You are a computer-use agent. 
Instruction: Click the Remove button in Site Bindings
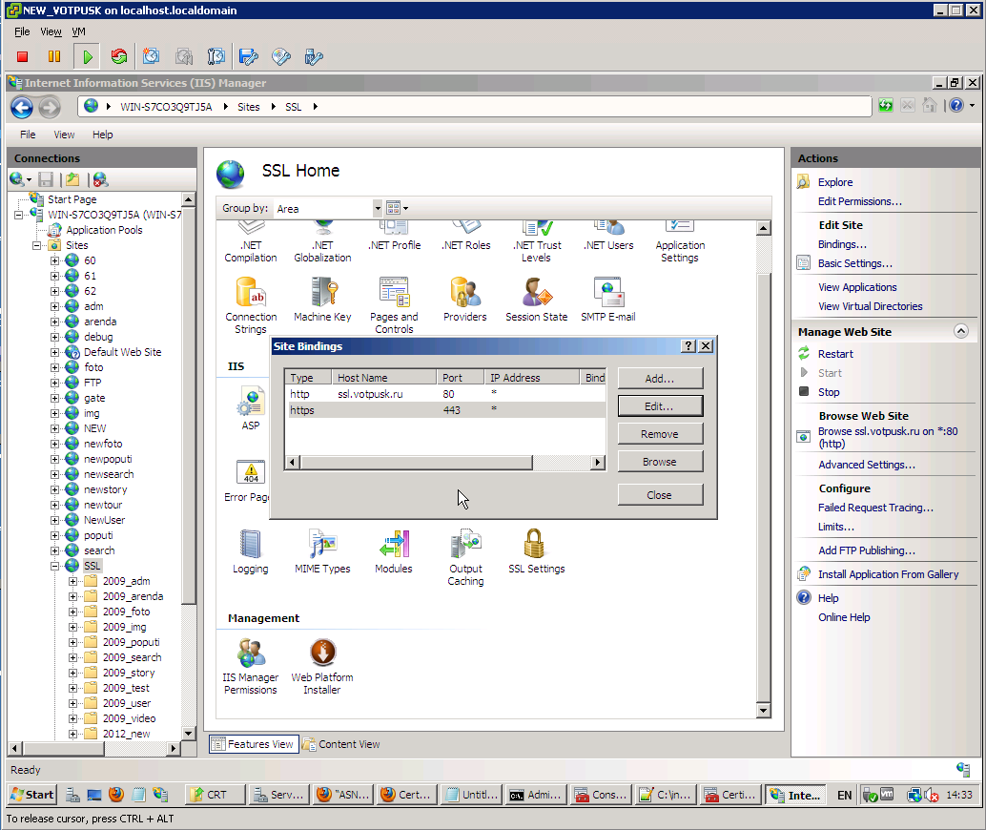pyautogui.click(x=660, y=434)
